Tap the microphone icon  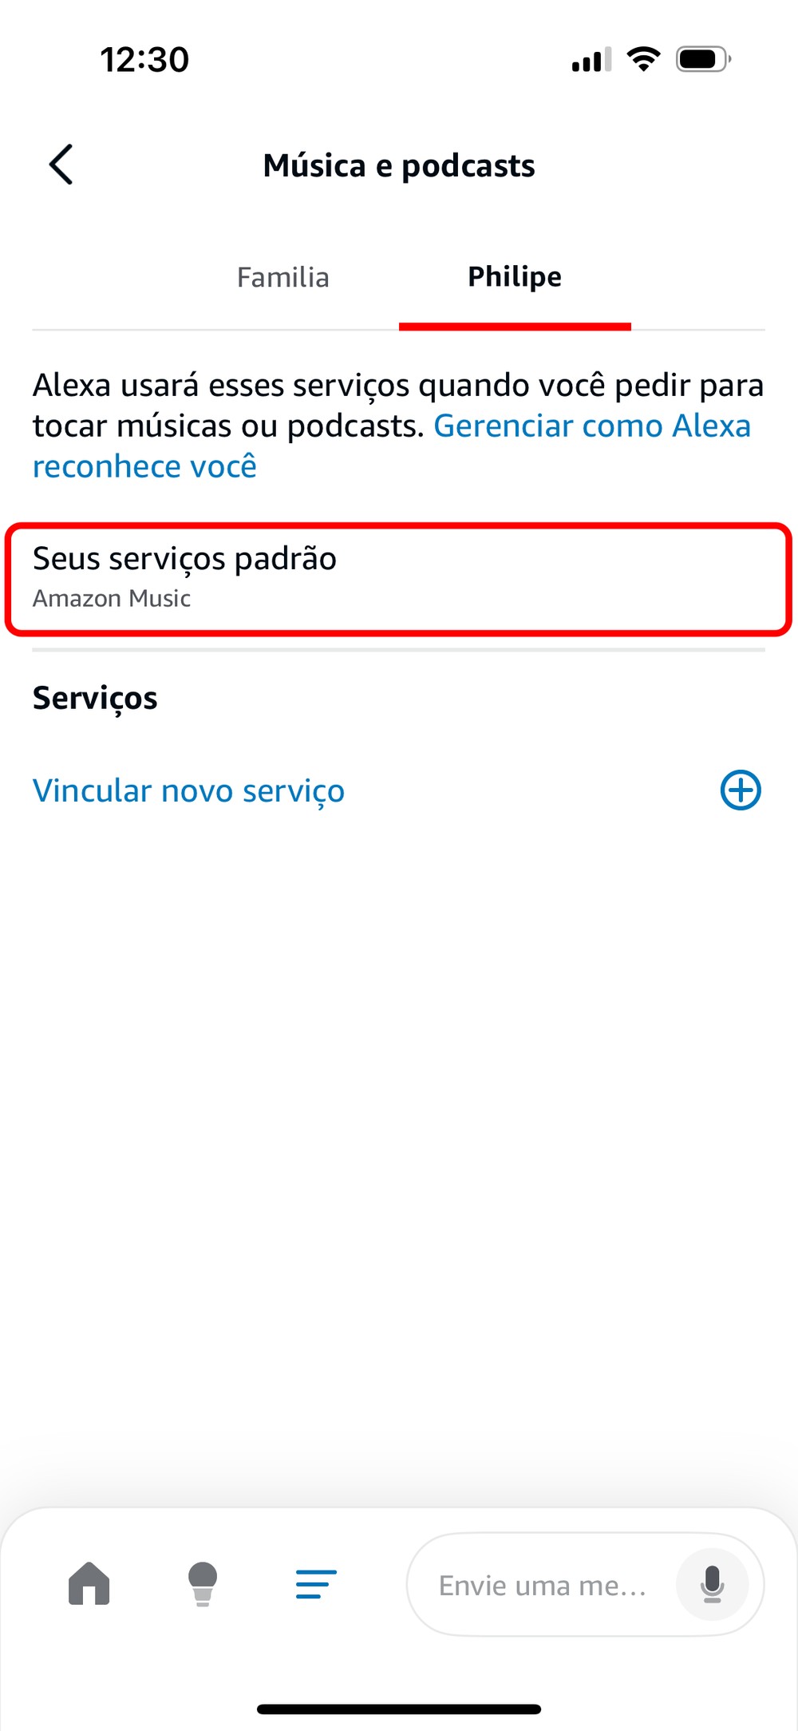[712, 1583]
